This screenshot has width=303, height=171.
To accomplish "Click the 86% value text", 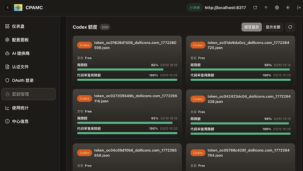I will [x=155, y=65].
